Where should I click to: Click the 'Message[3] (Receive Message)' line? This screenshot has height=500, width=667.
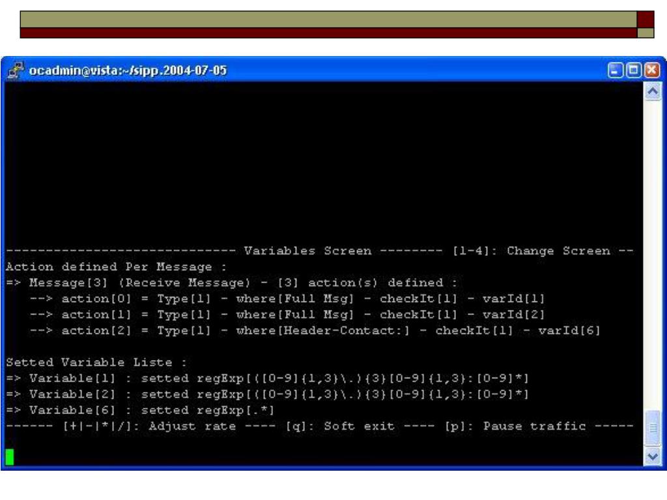tap(232, 283)
